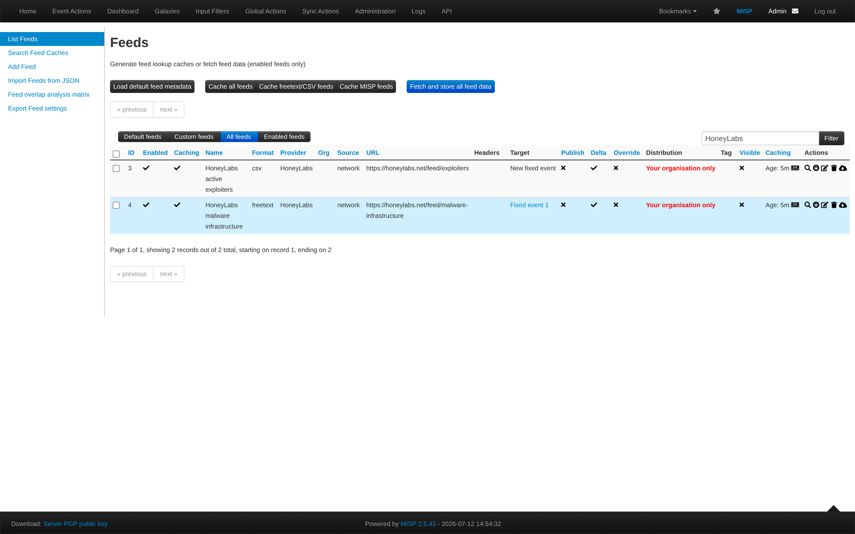Click Cache freetext/CSV feeds button
855x534 pixels.
pos(296,87)
